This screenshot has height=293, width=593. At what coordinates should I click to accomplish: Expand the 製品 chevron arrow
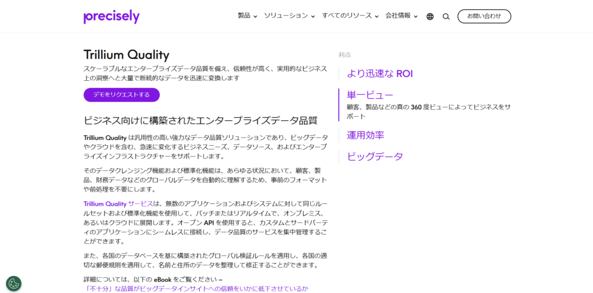coord(255,17)
